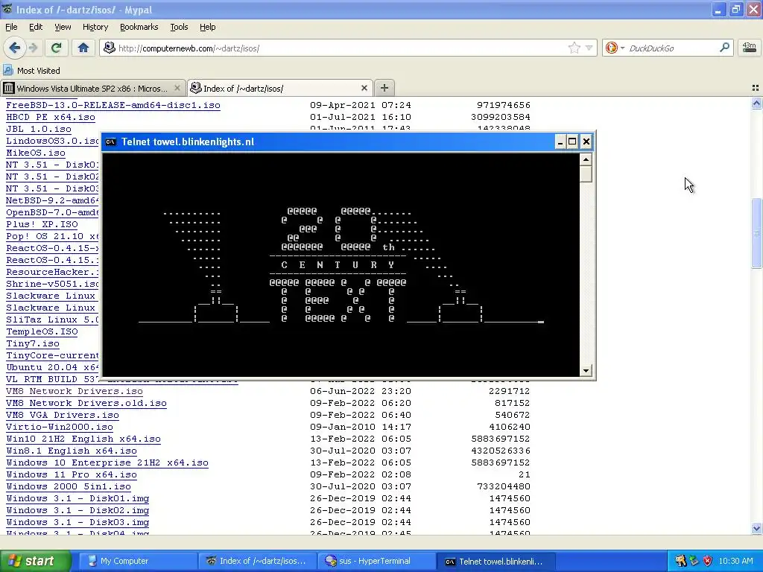763x572 pixels.
Task: Open Windows 10 Enterprise 21H2 x64.iso link
Action: point(107,463)
